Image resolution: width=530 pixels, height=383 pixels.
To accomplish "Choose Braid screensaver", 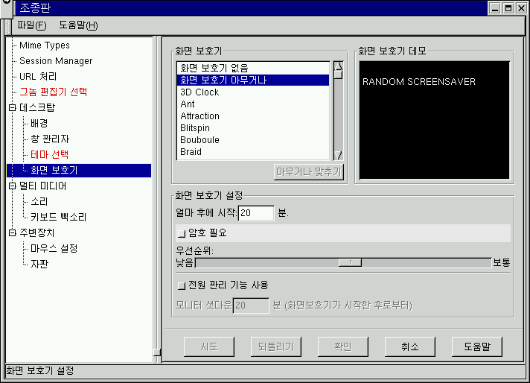I will click(x=253, y=152).
